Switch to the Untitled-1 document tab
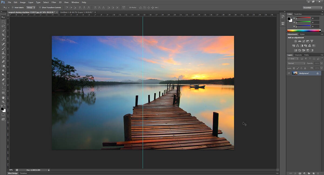The width and height of the screenshot is (324, 175). click(77, 12)
